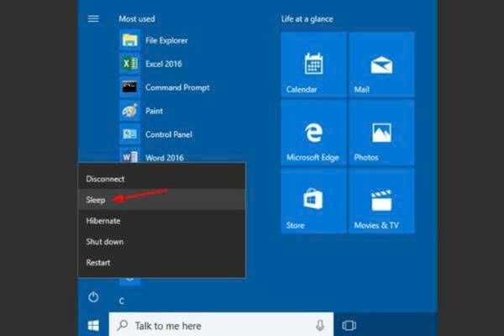The image size is (504, 336).
Task: Click the 'Control Panel' label text
Action: [169, 134]
